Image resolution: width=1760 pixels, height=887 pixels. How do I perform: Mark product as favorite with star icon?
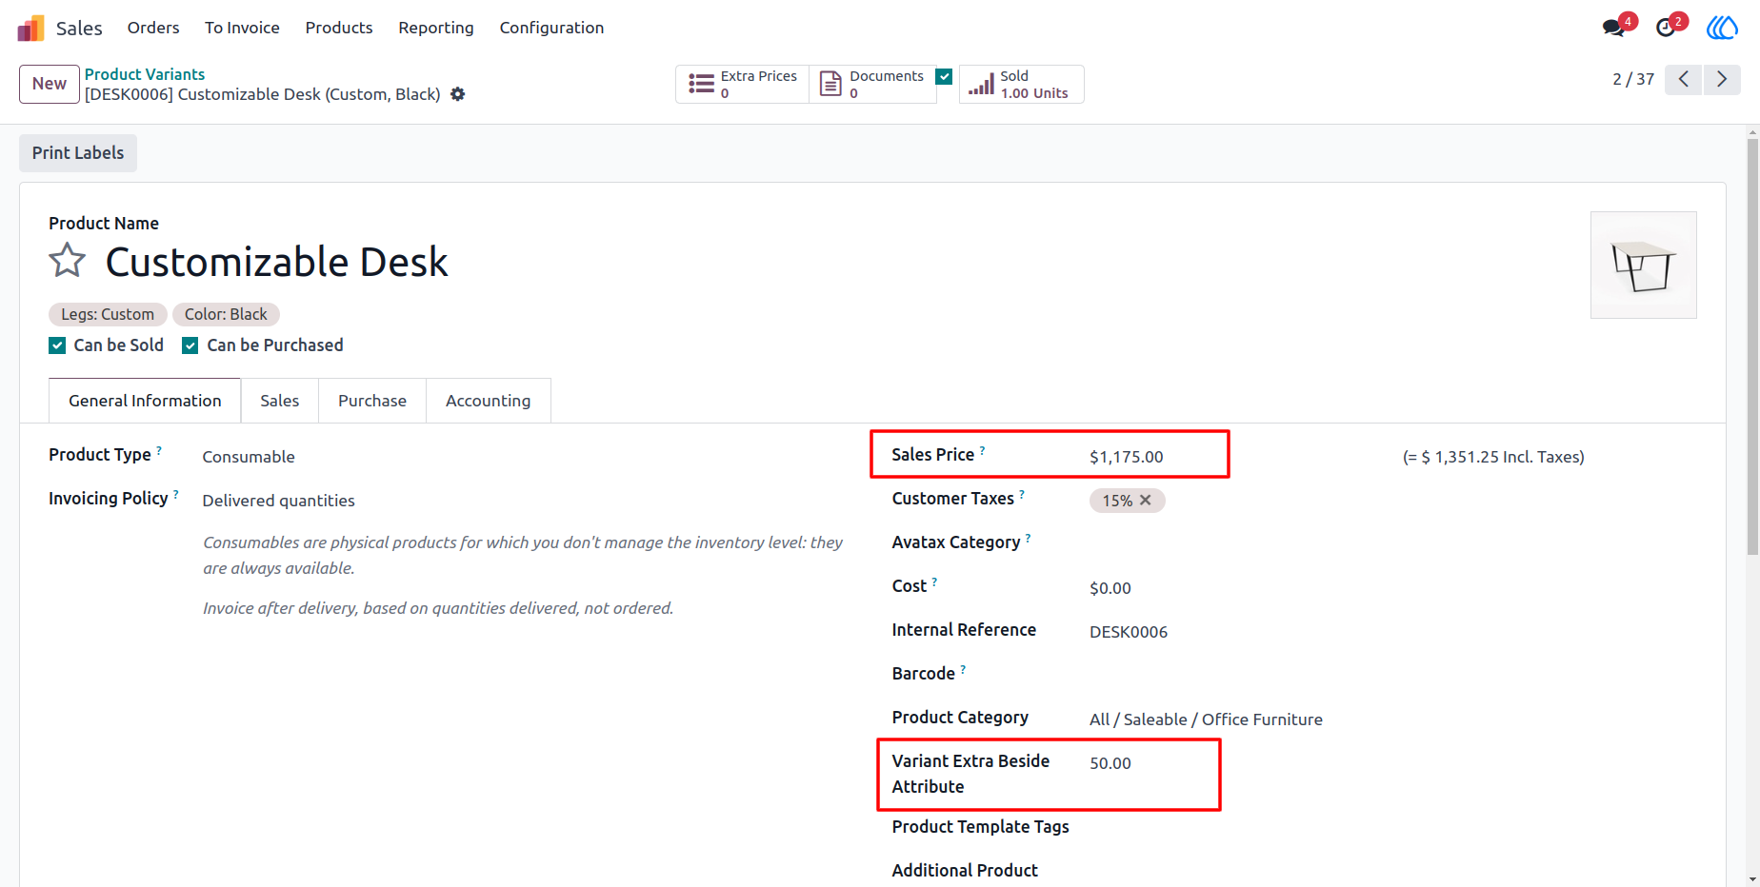[x=68, y=261]
